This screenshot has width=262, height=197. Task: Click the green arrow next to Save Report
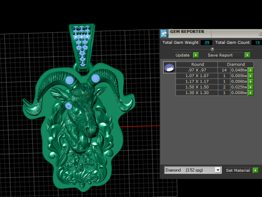pyautogui.click(x=247, y=55)
